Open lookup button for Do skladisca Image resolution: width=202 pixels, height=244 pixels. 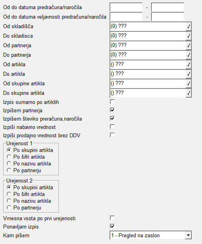pyautogui.click(x=189, y=36)
